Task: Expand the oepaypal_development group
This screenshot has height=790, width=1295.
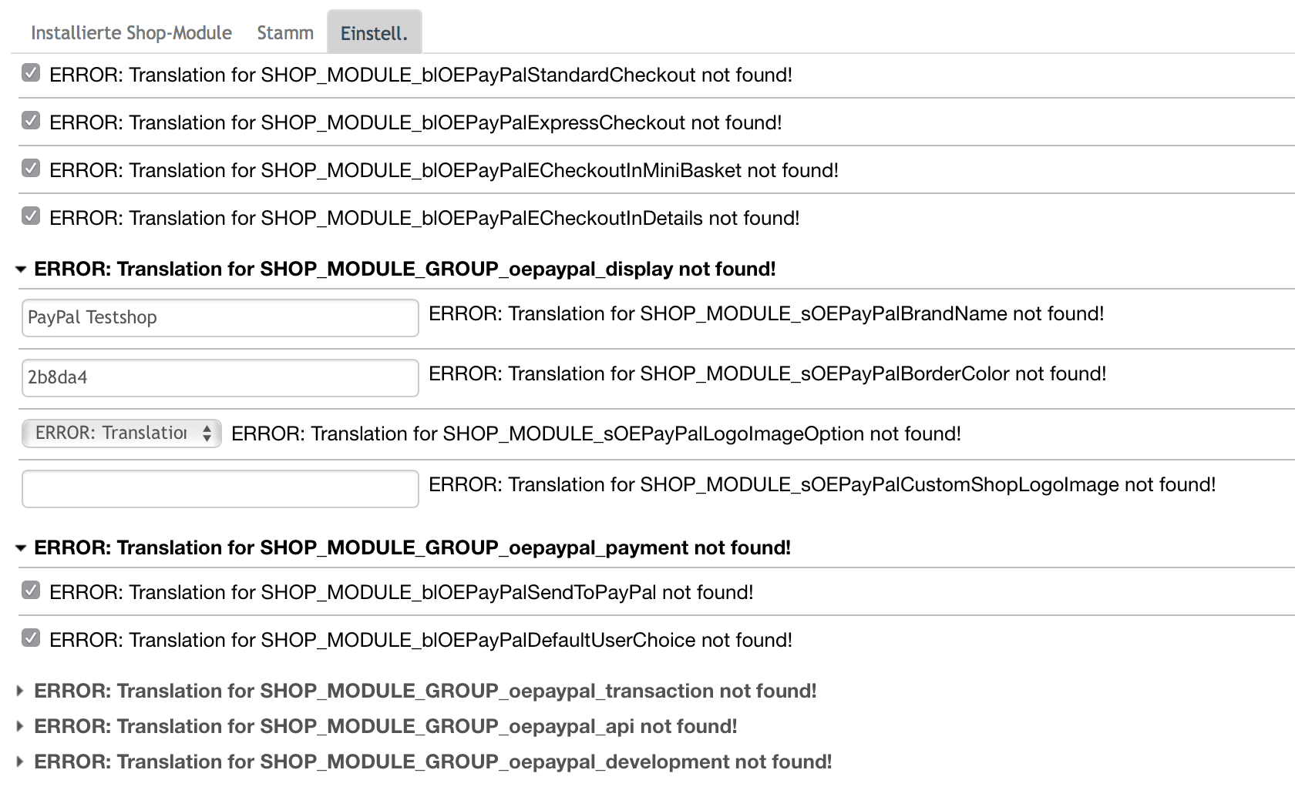Action: pos(21,762)
